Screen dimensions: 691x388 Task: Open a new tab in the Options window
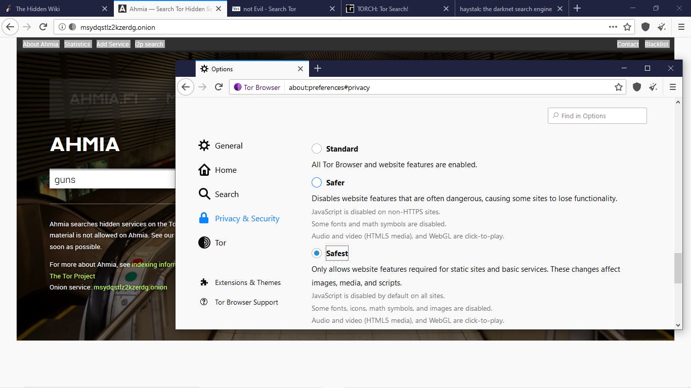(318, 69)
